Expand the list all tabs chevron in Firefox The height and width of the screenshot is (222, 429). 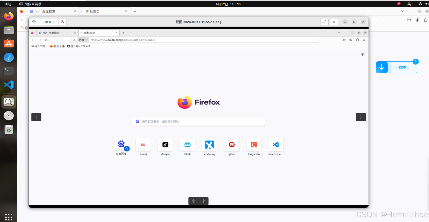pos(403,11)
